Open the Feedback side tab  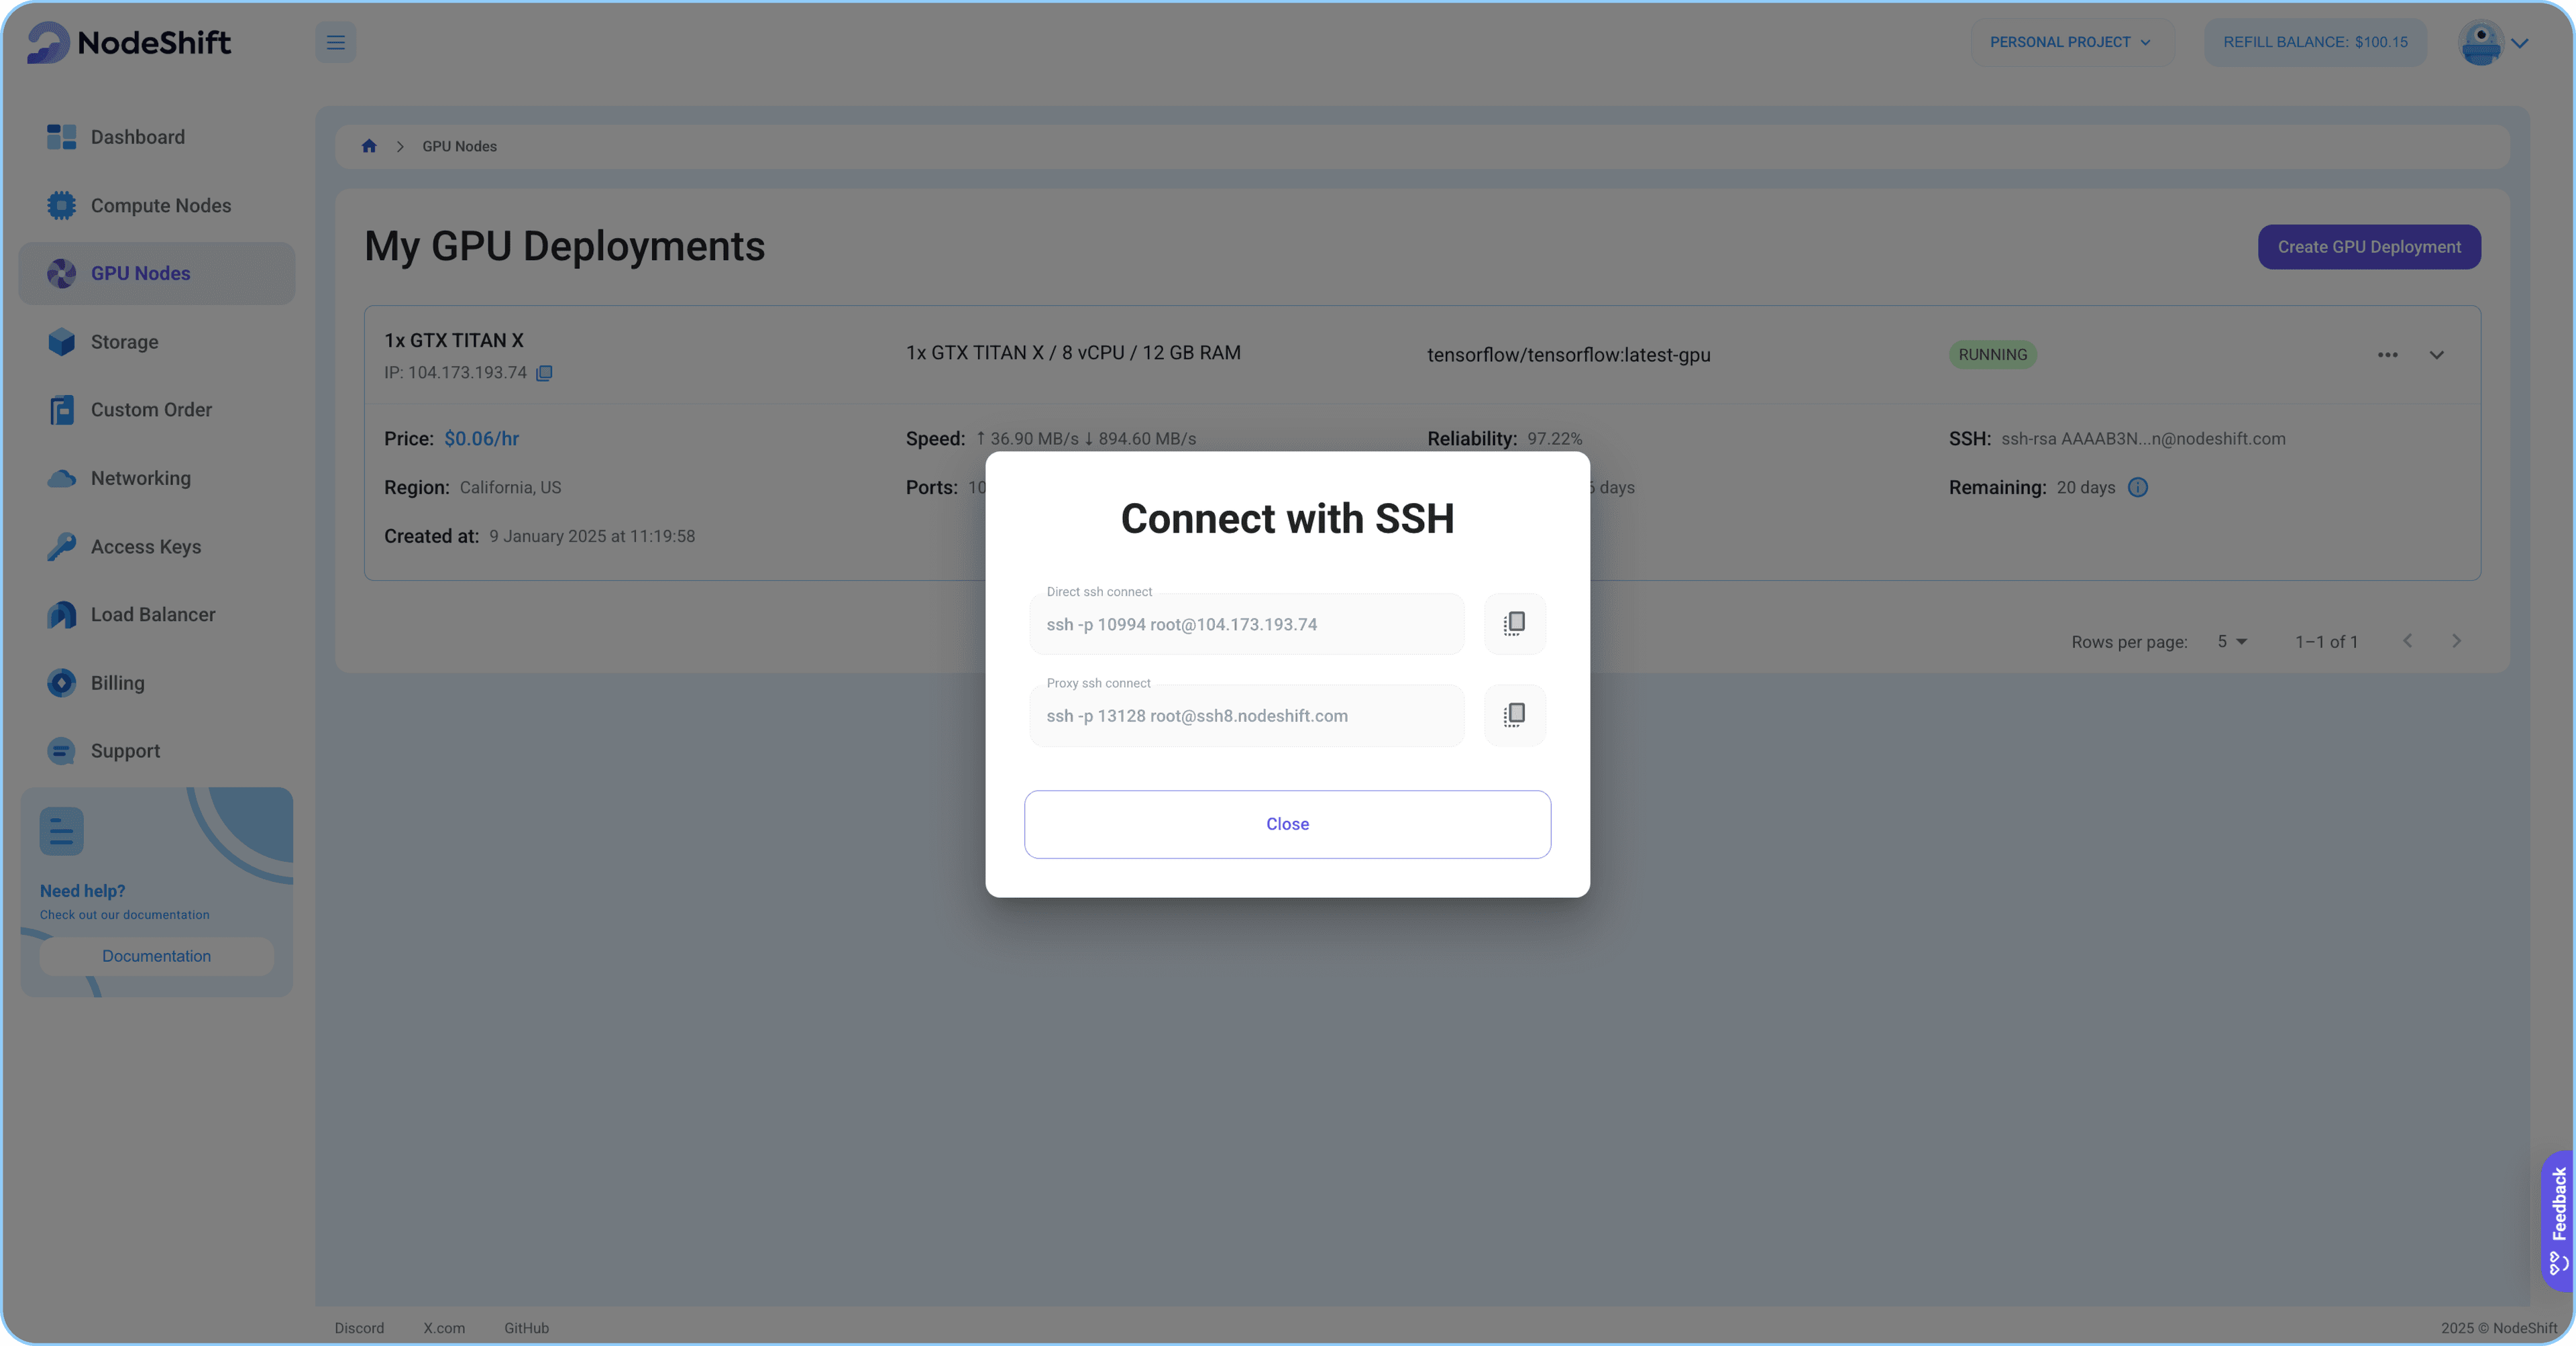tap(2557, 1220)
